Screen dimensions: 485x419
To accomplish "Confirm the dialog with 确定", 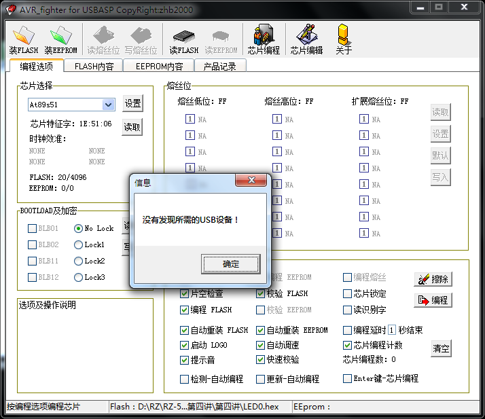I will point(231,263).
